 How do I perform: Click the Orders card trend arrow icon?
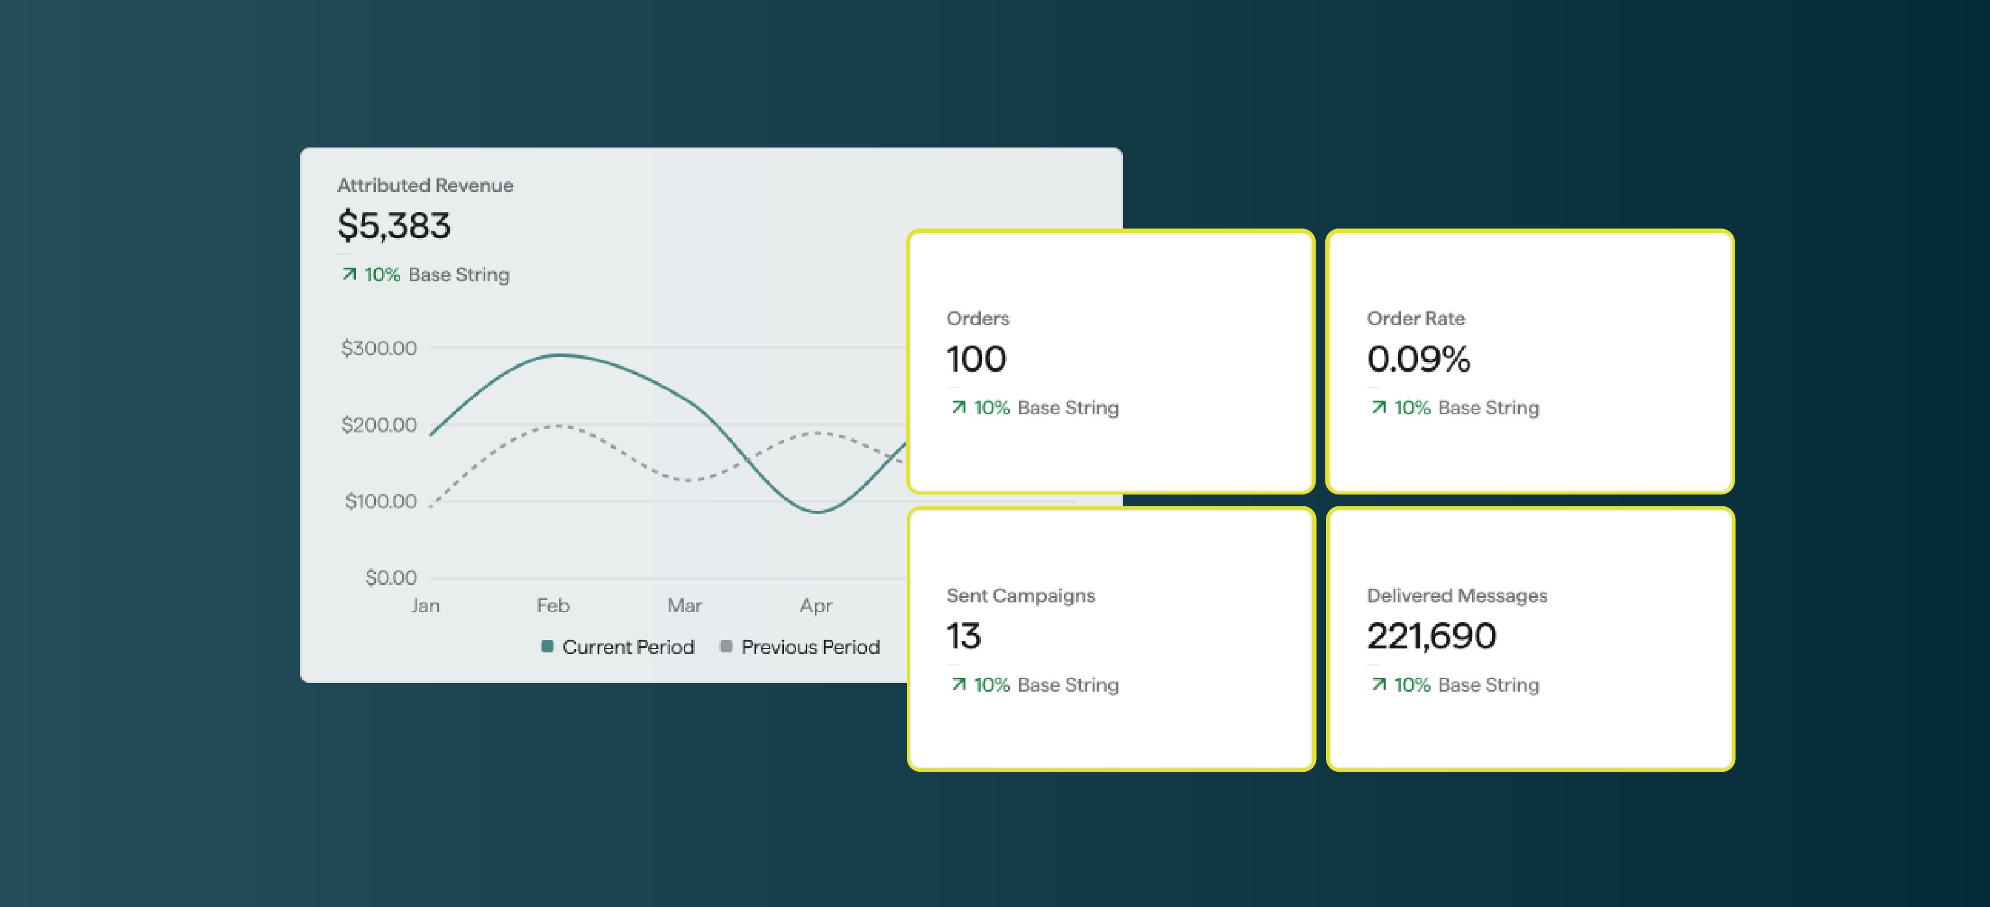[x=959, y=407]
